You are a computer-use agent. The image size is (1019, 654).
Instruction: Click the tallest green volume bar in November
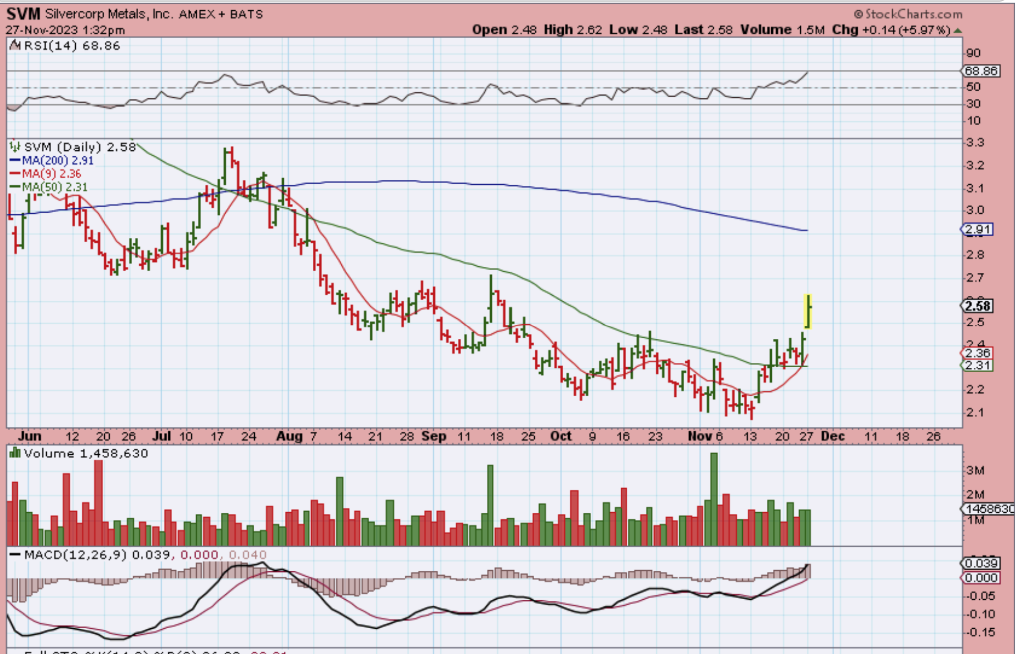click(714, 499)
